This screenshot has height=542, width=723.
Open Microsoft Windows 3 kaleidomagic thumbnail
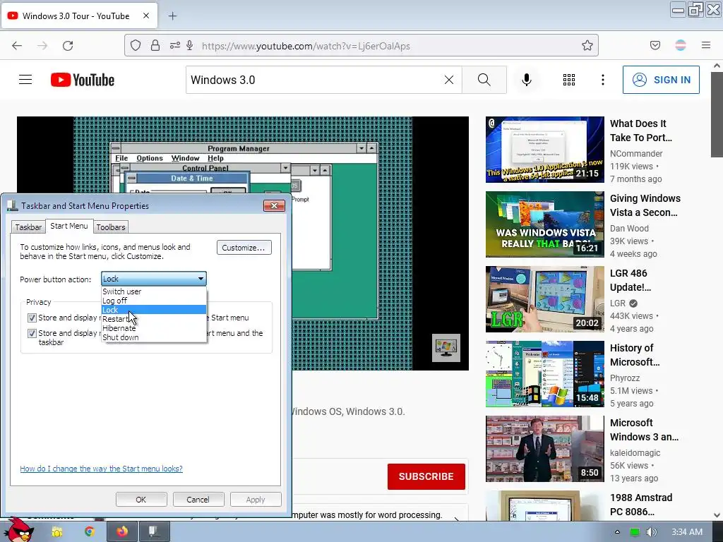(x=544, y=449)
